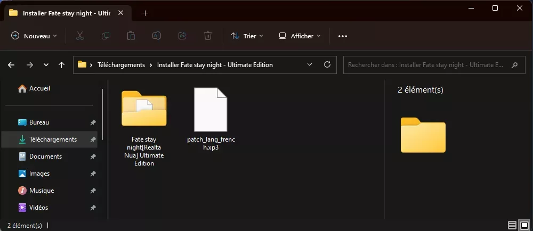Open Documents in sidebar
Viewport: 533px width, 231px height.
[x=49, y=156]
